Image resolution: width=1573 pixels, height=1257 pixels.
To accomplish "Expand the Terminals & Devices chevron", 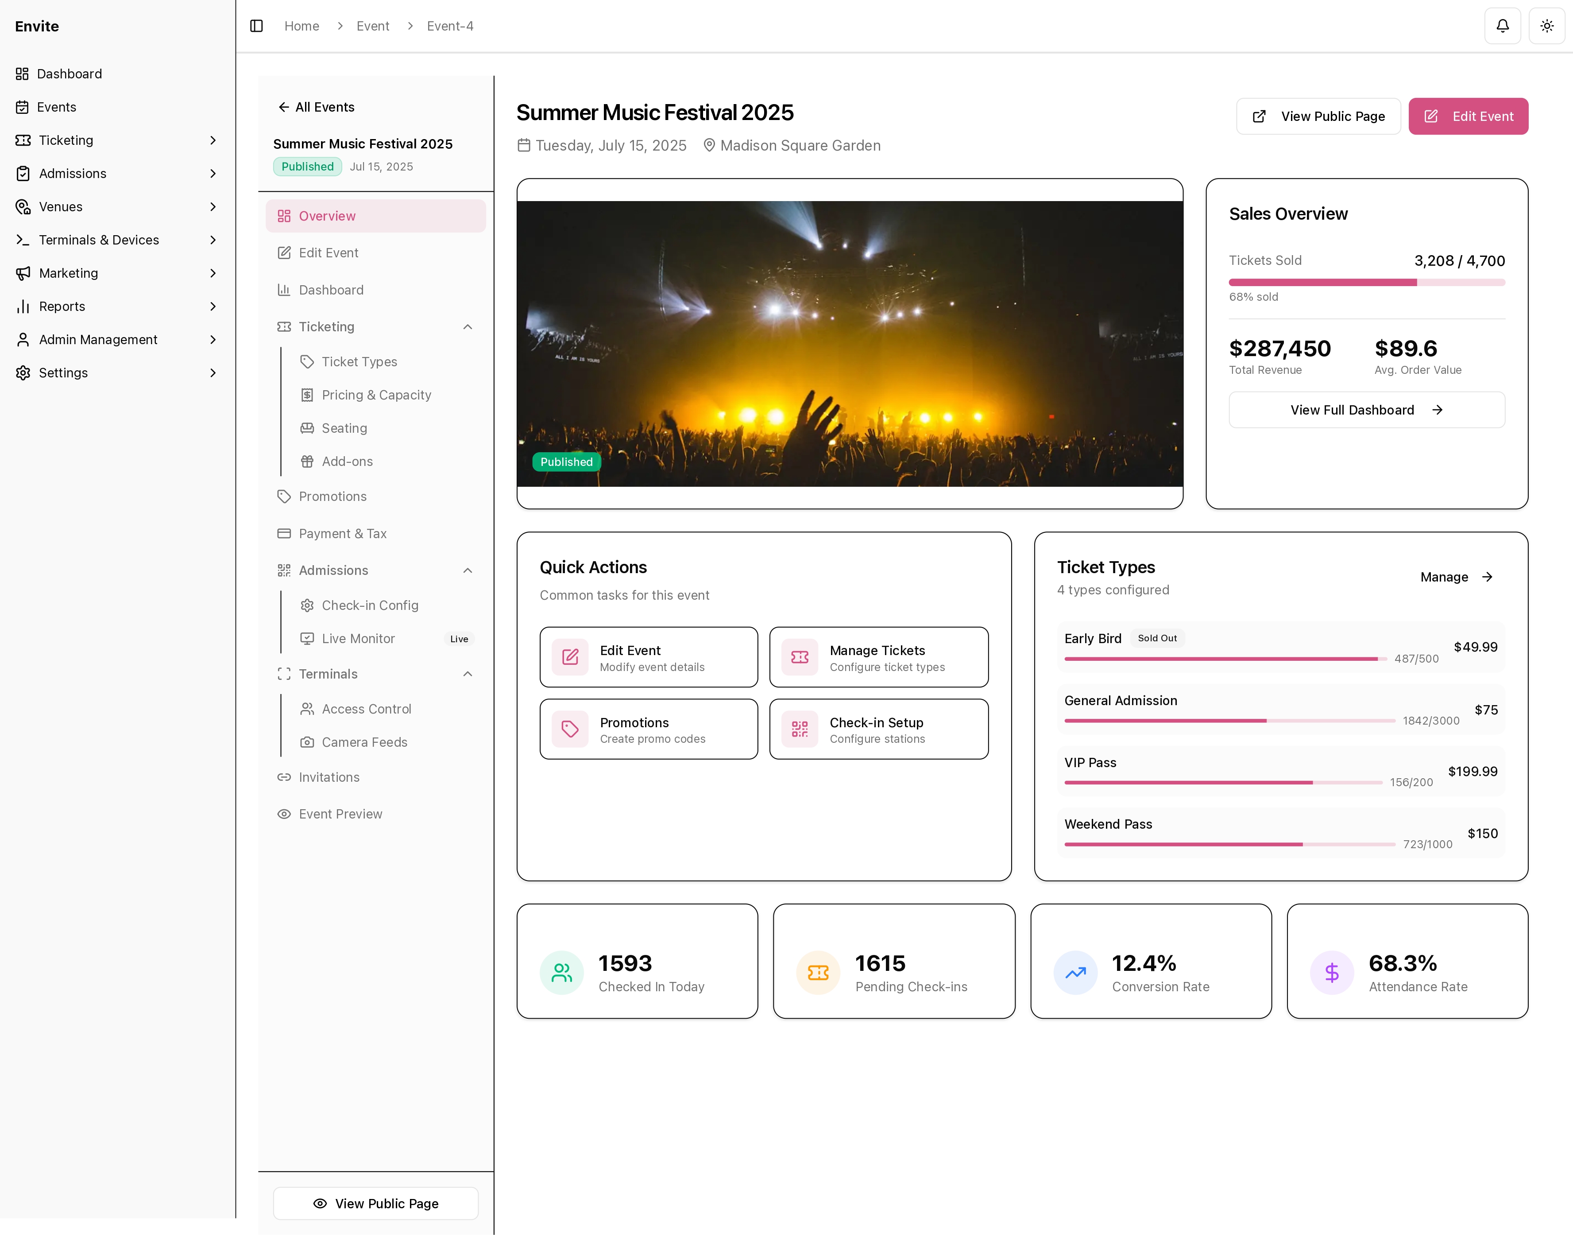I will [x=213, y=240].
